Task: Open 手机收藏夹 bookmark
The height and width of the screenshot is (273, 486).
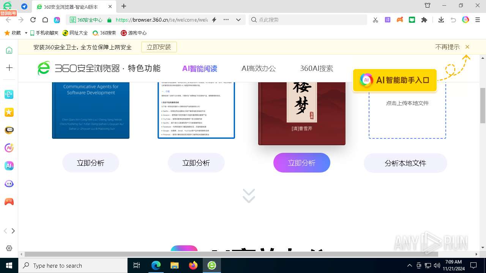Action: (x=44, y=33)
